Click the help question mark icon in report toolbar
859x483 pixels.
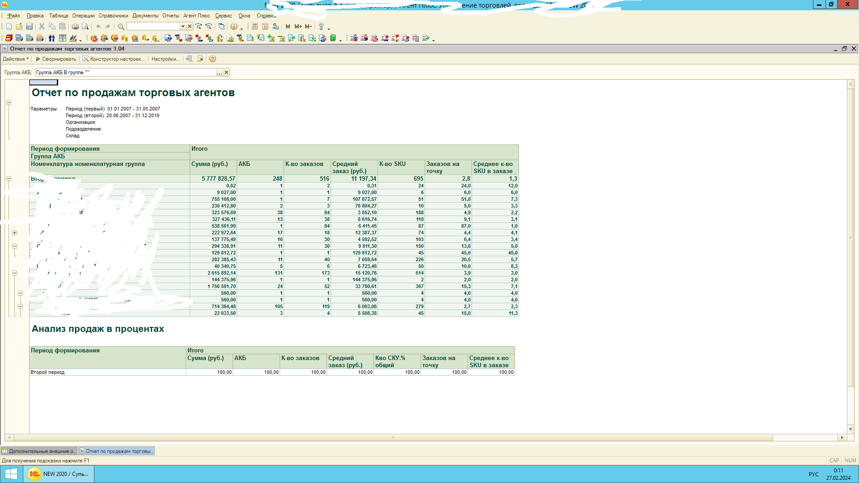[213, 59]
